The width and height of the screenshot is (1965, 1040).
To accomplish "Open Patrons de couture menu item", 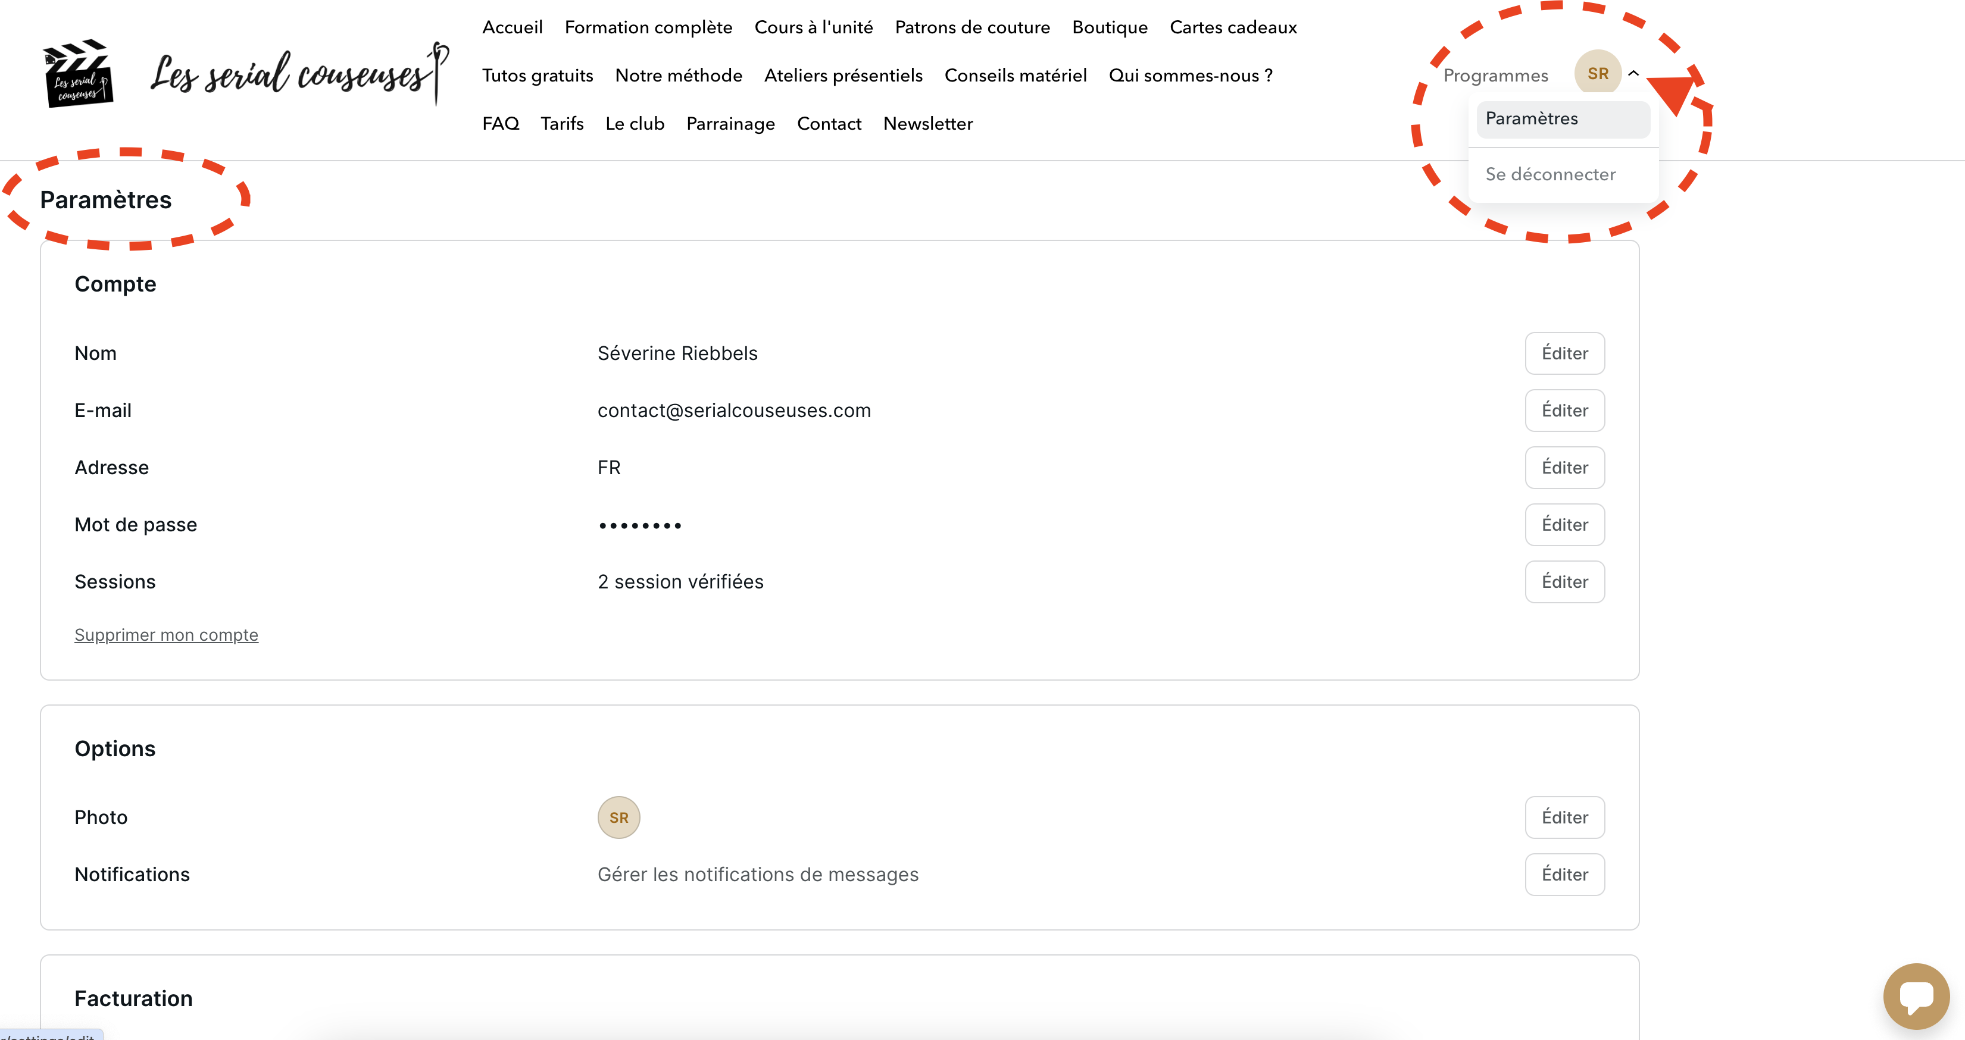I will (x=972, y=27).
